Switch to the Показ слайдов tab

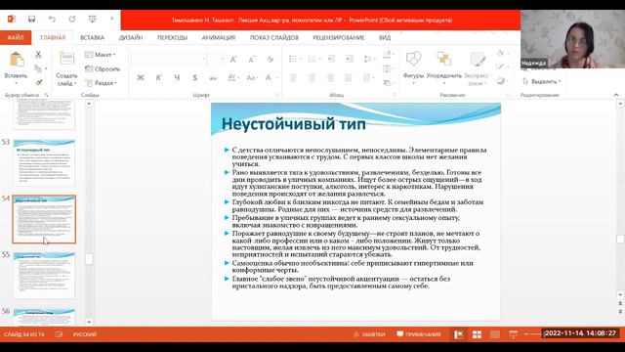coord(274,37)
